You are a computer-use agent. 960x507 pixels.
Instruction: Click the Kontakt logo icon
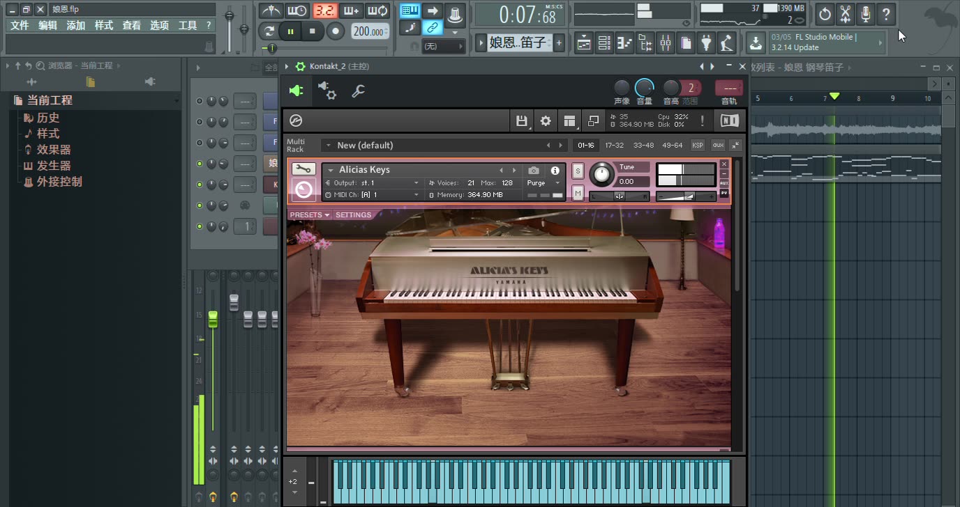click(x=296, y=120)
